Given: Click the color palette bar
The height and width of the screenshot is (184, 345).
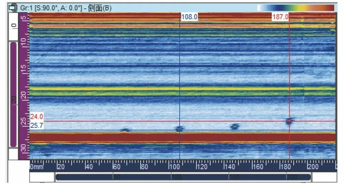Looking at the screenshot, I should pyautogui.click(x=295, y=8).
